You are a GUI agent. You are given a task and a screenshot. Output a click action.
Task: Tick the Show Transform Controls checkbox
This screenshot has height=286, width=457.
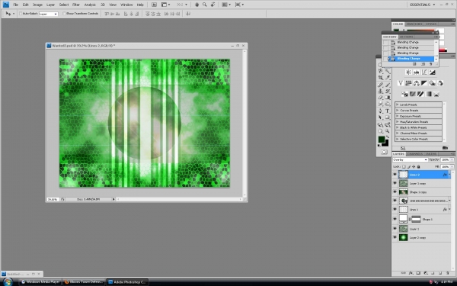tap(65, 14)
